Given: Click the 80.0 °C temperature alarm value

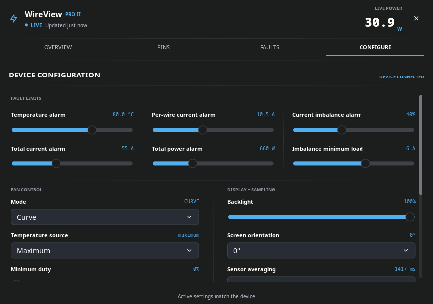Looking at the screenshot, I should [x=123, y=114].
